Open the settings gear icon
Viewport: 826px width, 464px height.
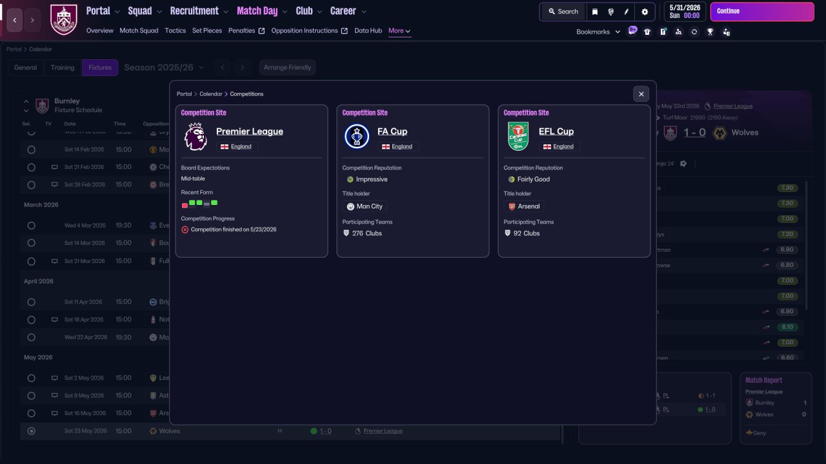click(x=645, y=12)
